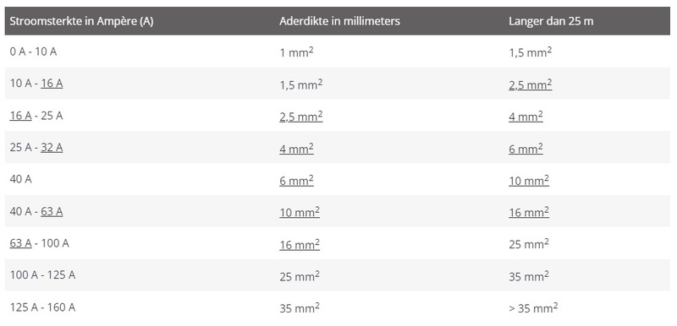Click the Langer dan 25 m column header
This screenshot has height=326, width=677.
tap(551, 21)
